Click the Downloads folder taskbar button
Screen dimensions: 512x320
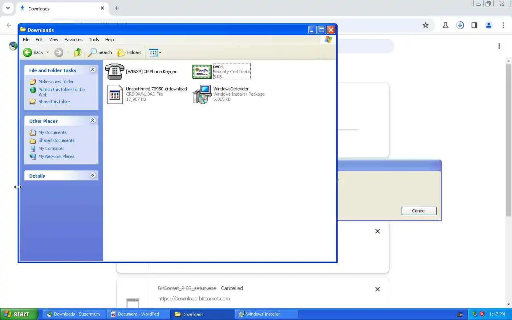(x=202, y=314)
